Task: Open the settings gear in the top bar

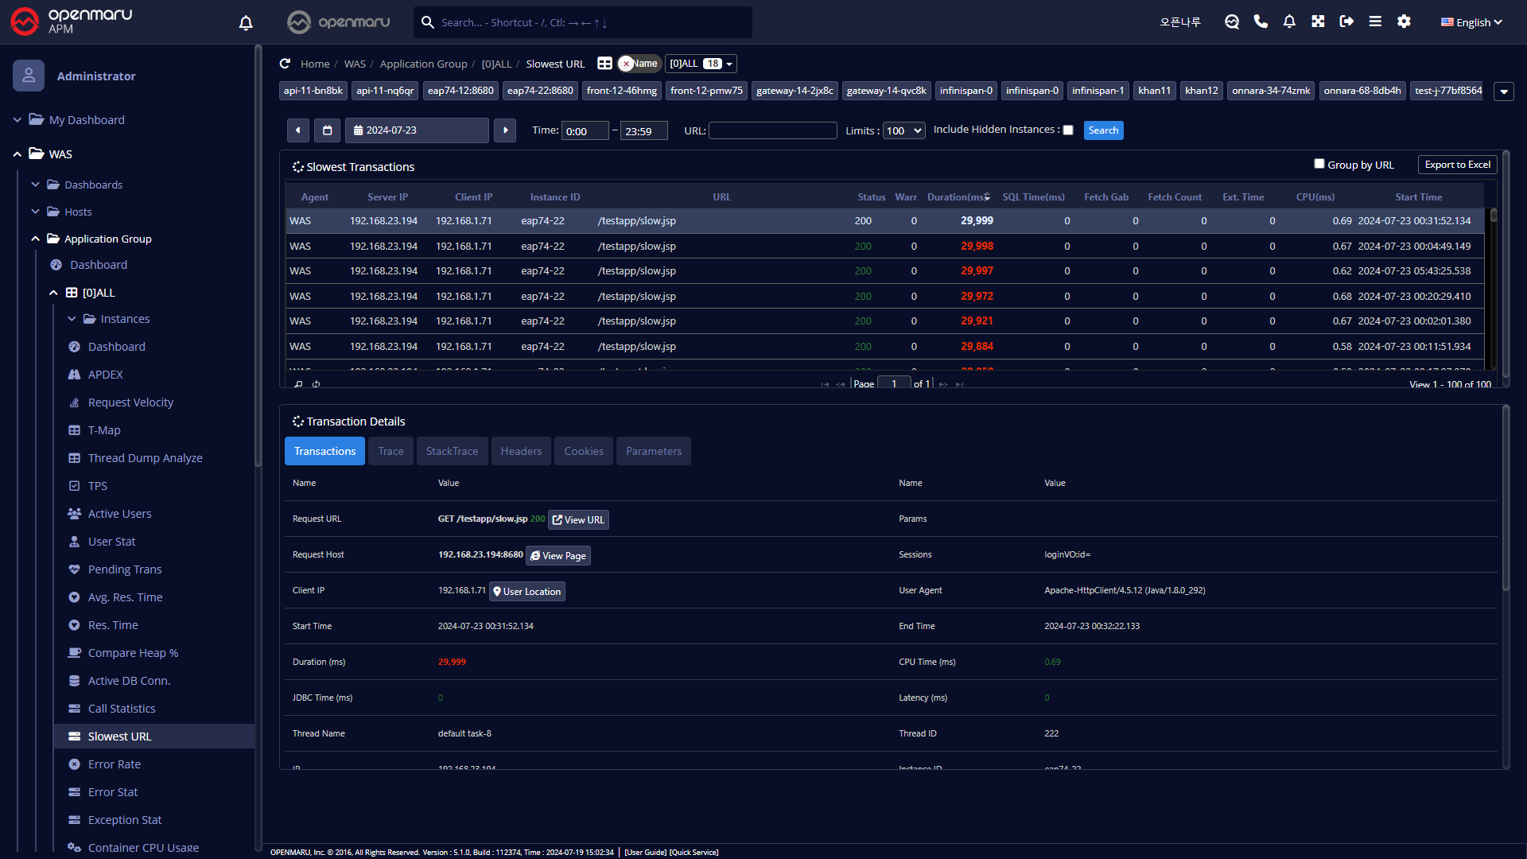Action: click(x=1404, y=21)
